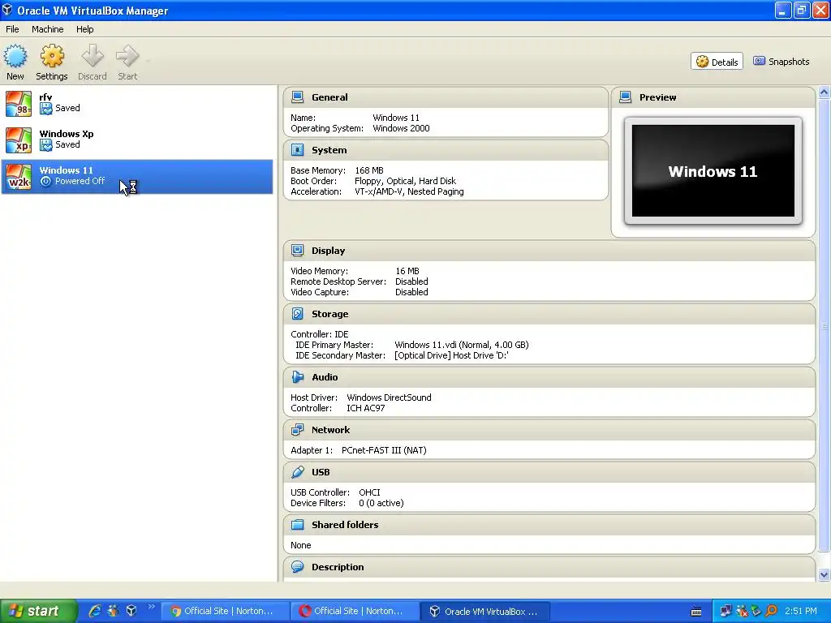Open the Machine menu

(47, 29)
